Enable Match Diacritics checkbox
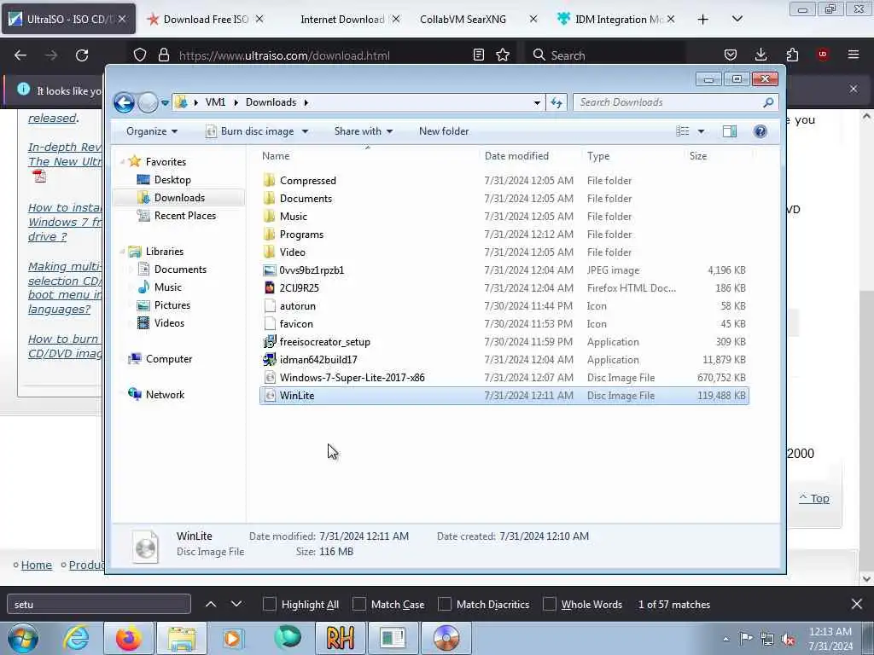 pos(444,605)
